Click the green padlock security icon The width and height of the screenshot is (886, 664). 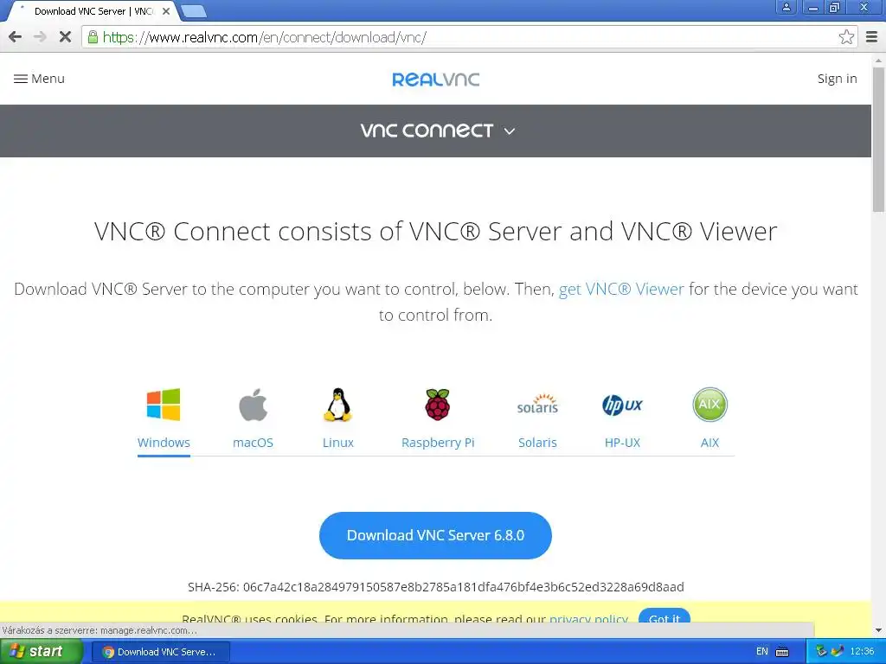coord(93,37)
